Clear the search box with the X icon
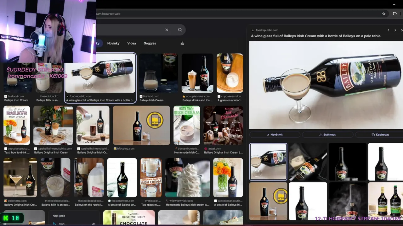Viewport: 403px width, 226px height. pyautogui.click(x=167, y=30)
